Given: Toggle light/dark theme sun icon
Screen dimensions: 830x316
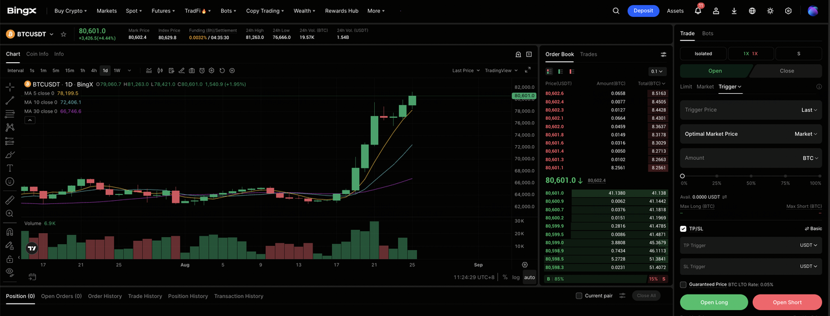Looking at the screenshot, I should (770, 11).
